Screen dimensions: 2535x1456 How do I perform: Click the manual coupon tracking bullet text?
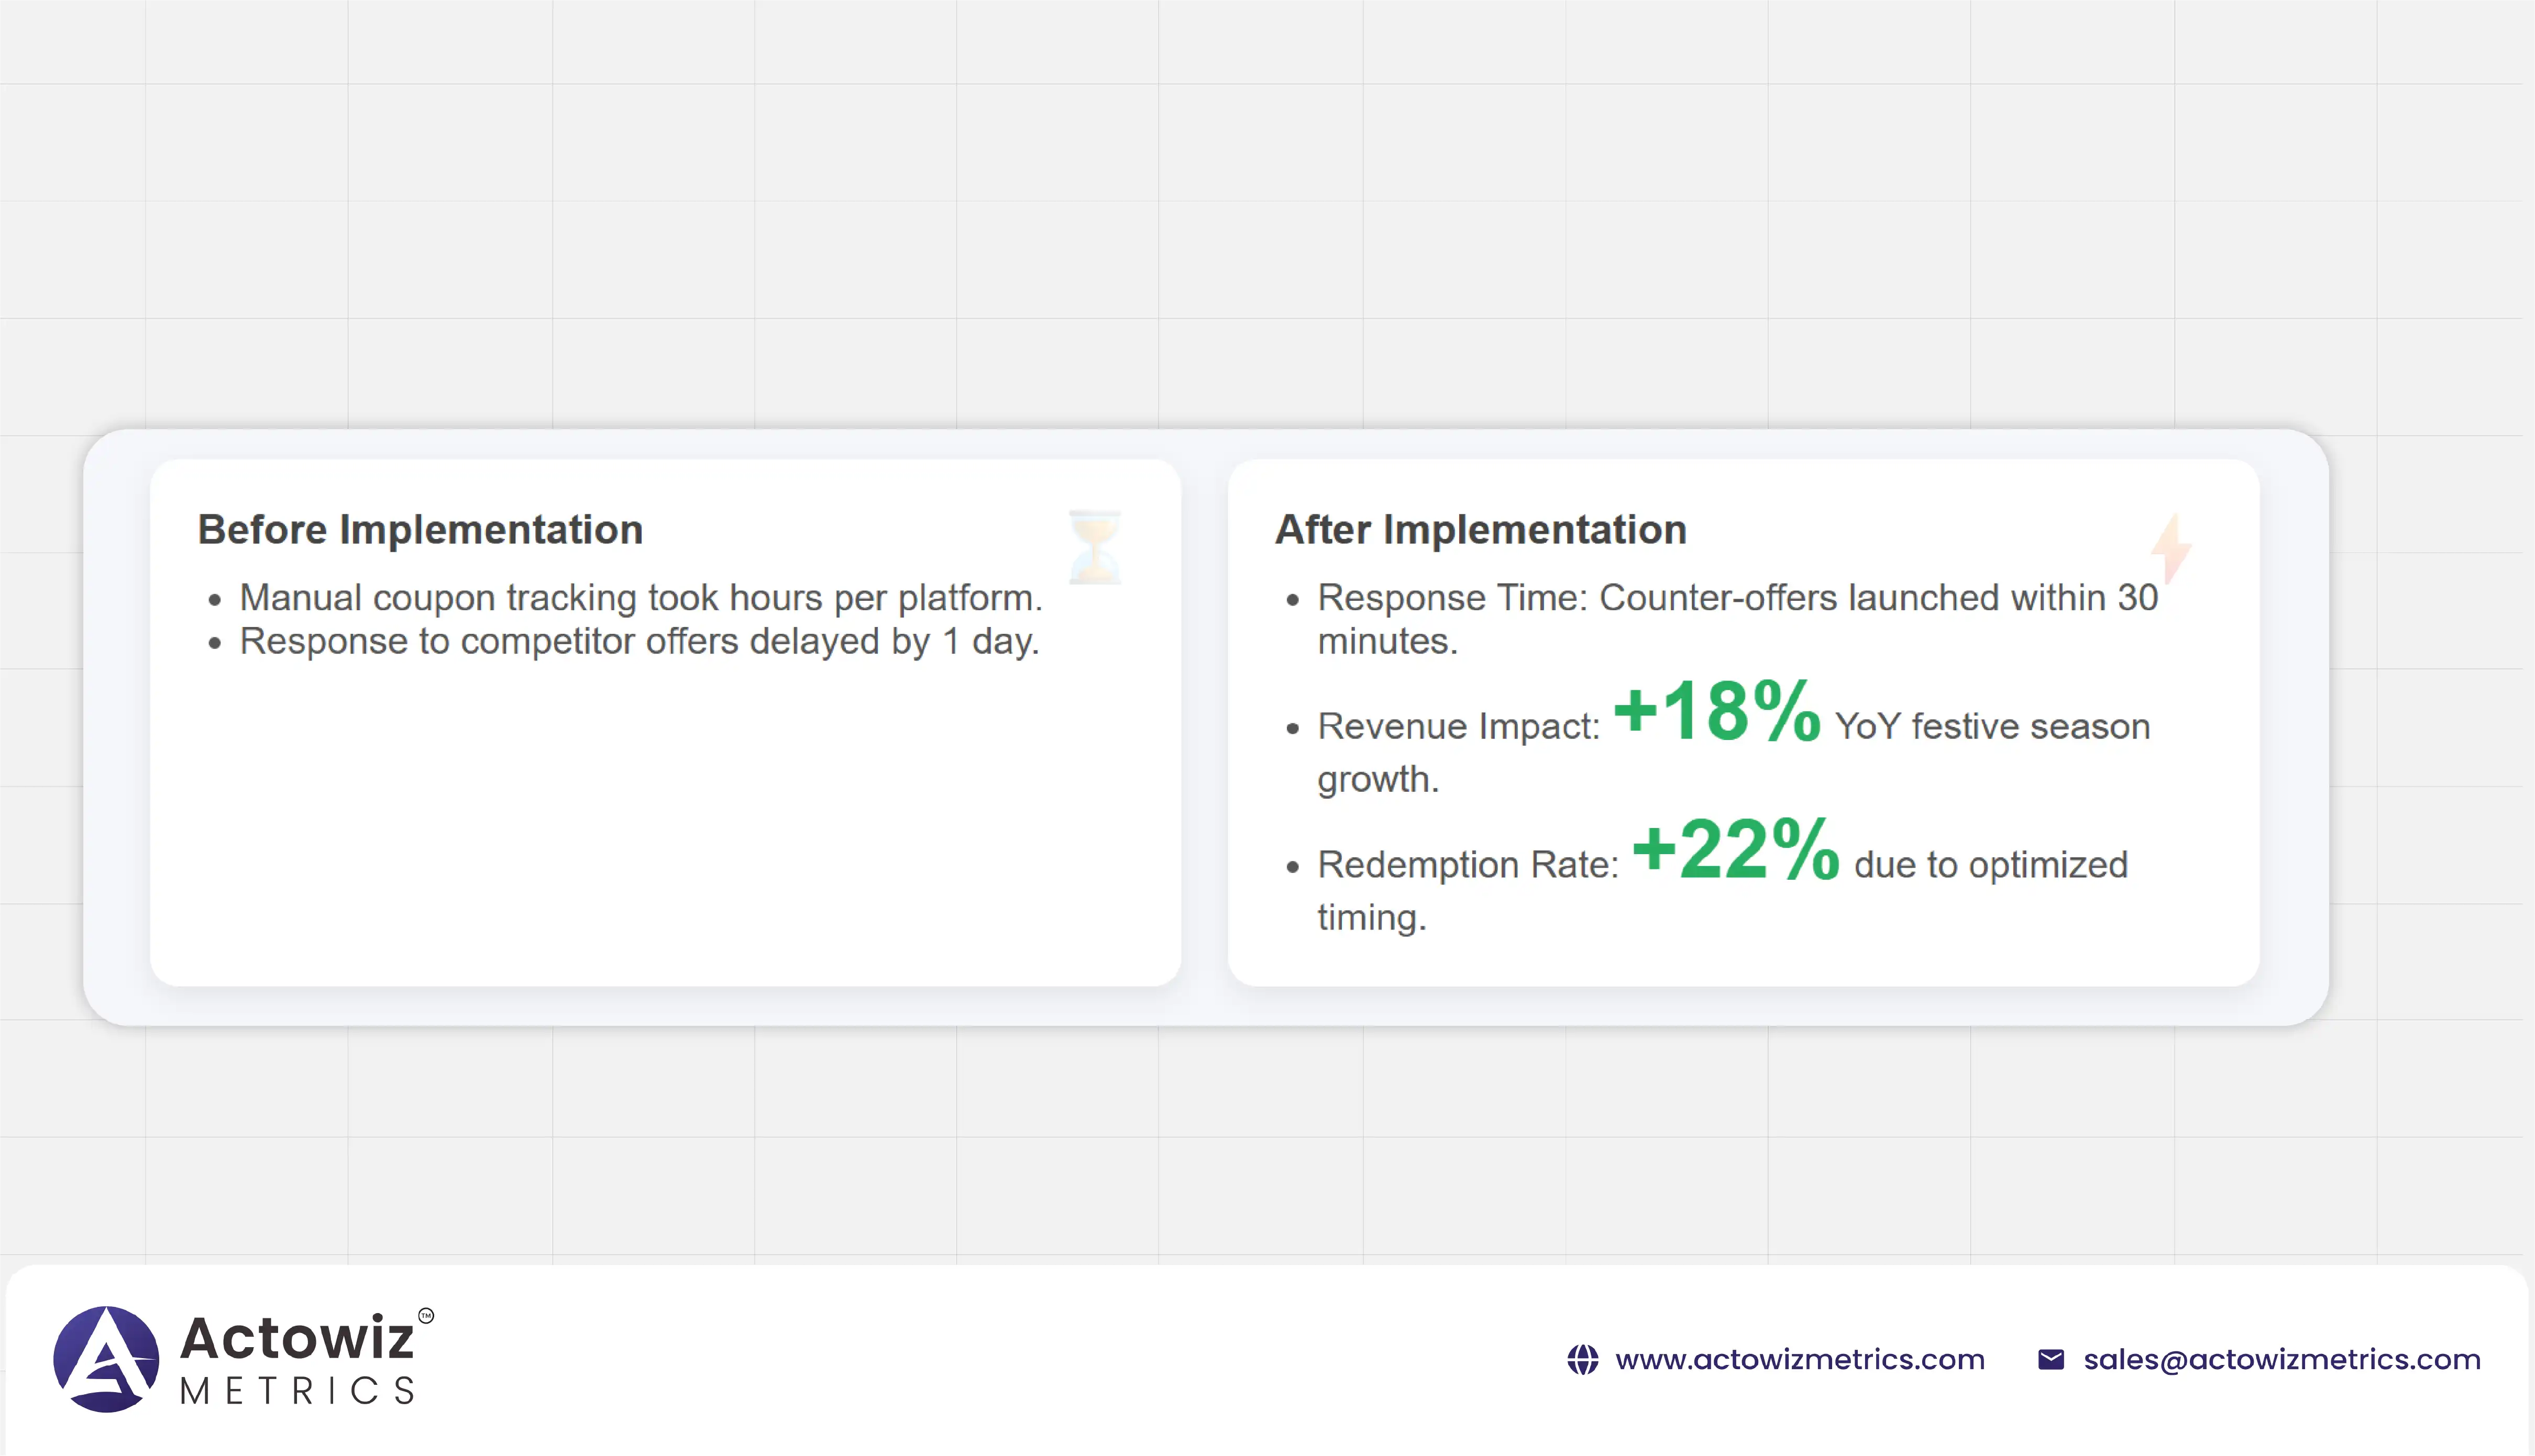pos(641,598)
